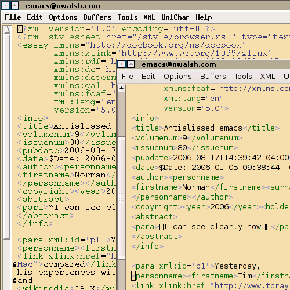Click back window title emacs@nwalsh.com
This screenshot has width=290, height=290.
pyautogui.click(x=63, y=6)
